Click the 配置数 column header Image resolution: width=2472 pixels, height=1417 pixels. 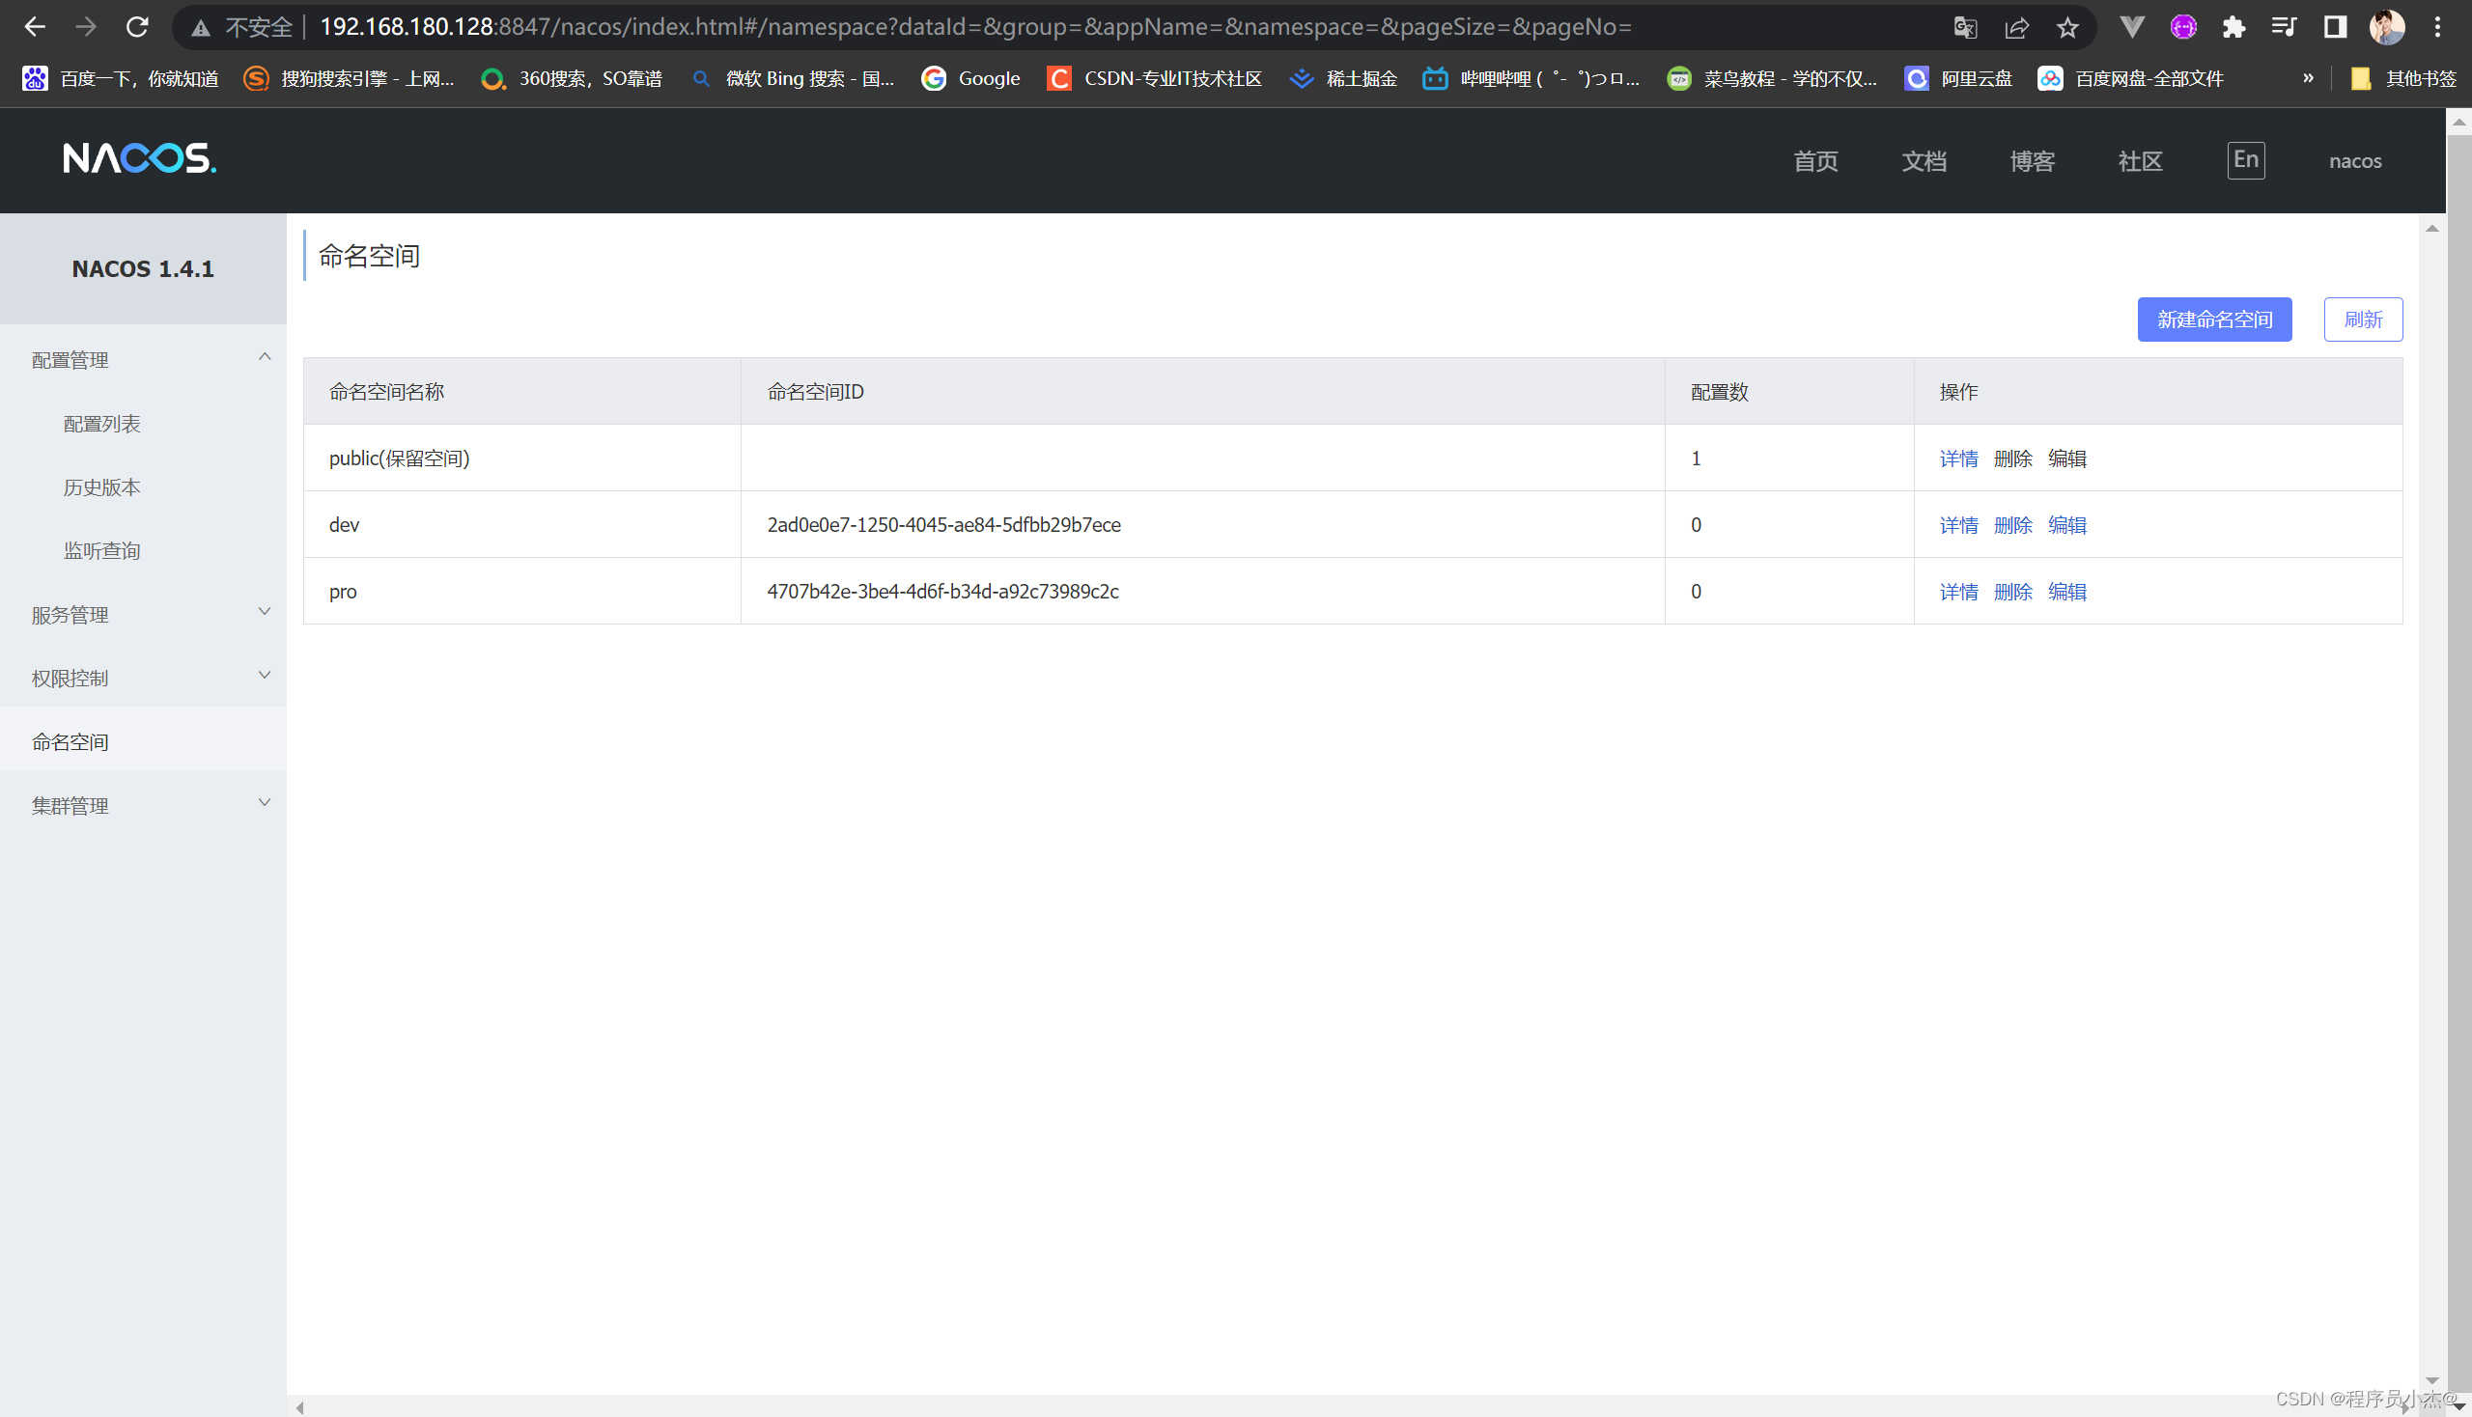coord(1789,392)
